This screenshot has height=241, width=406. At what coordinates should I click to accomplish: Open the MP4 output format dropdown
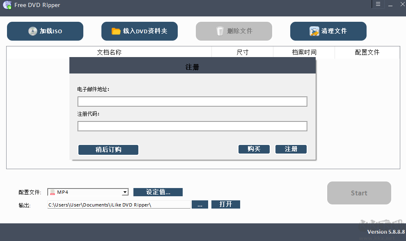point(124,192)
